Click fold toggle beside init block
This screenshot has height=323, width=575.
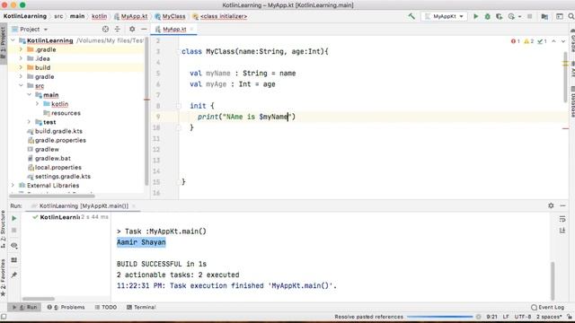(178, 106)
